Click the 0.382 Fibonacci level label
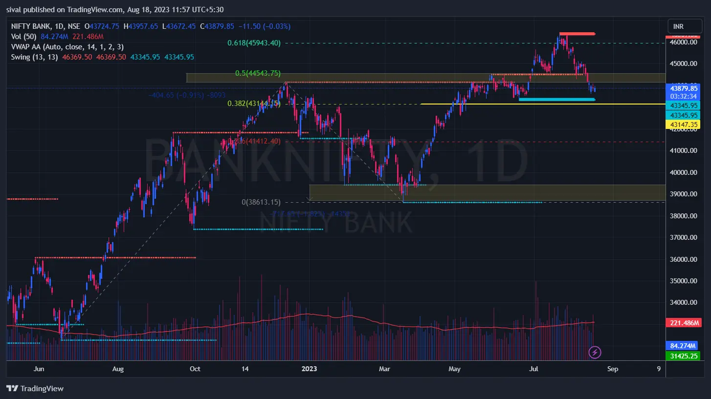 pyautogui.click(x=254, y=104)
